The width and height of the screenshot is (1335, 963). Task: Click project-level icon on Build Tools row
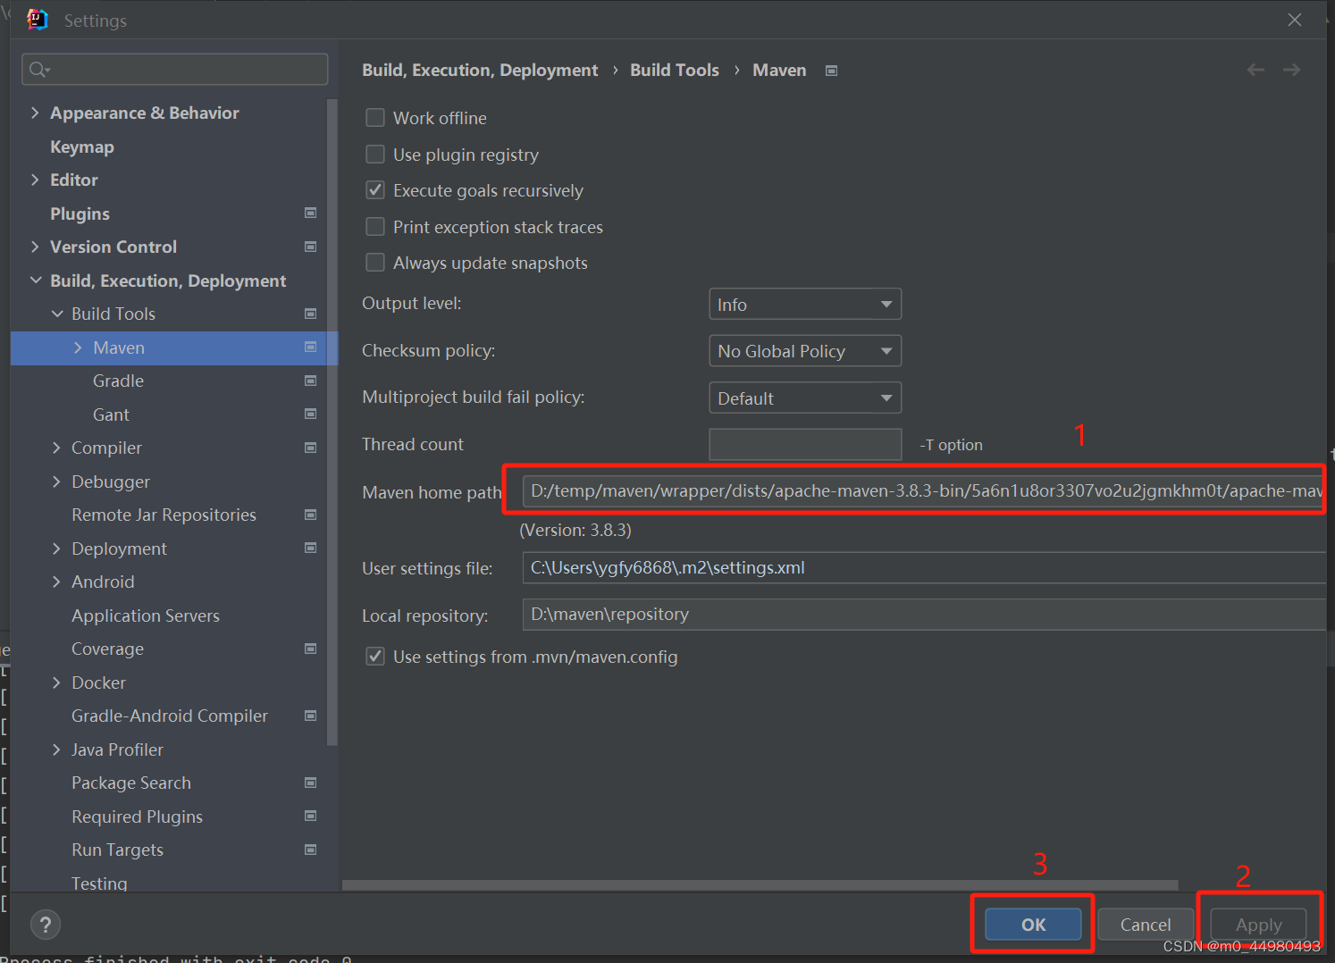(x=310, y=314)
